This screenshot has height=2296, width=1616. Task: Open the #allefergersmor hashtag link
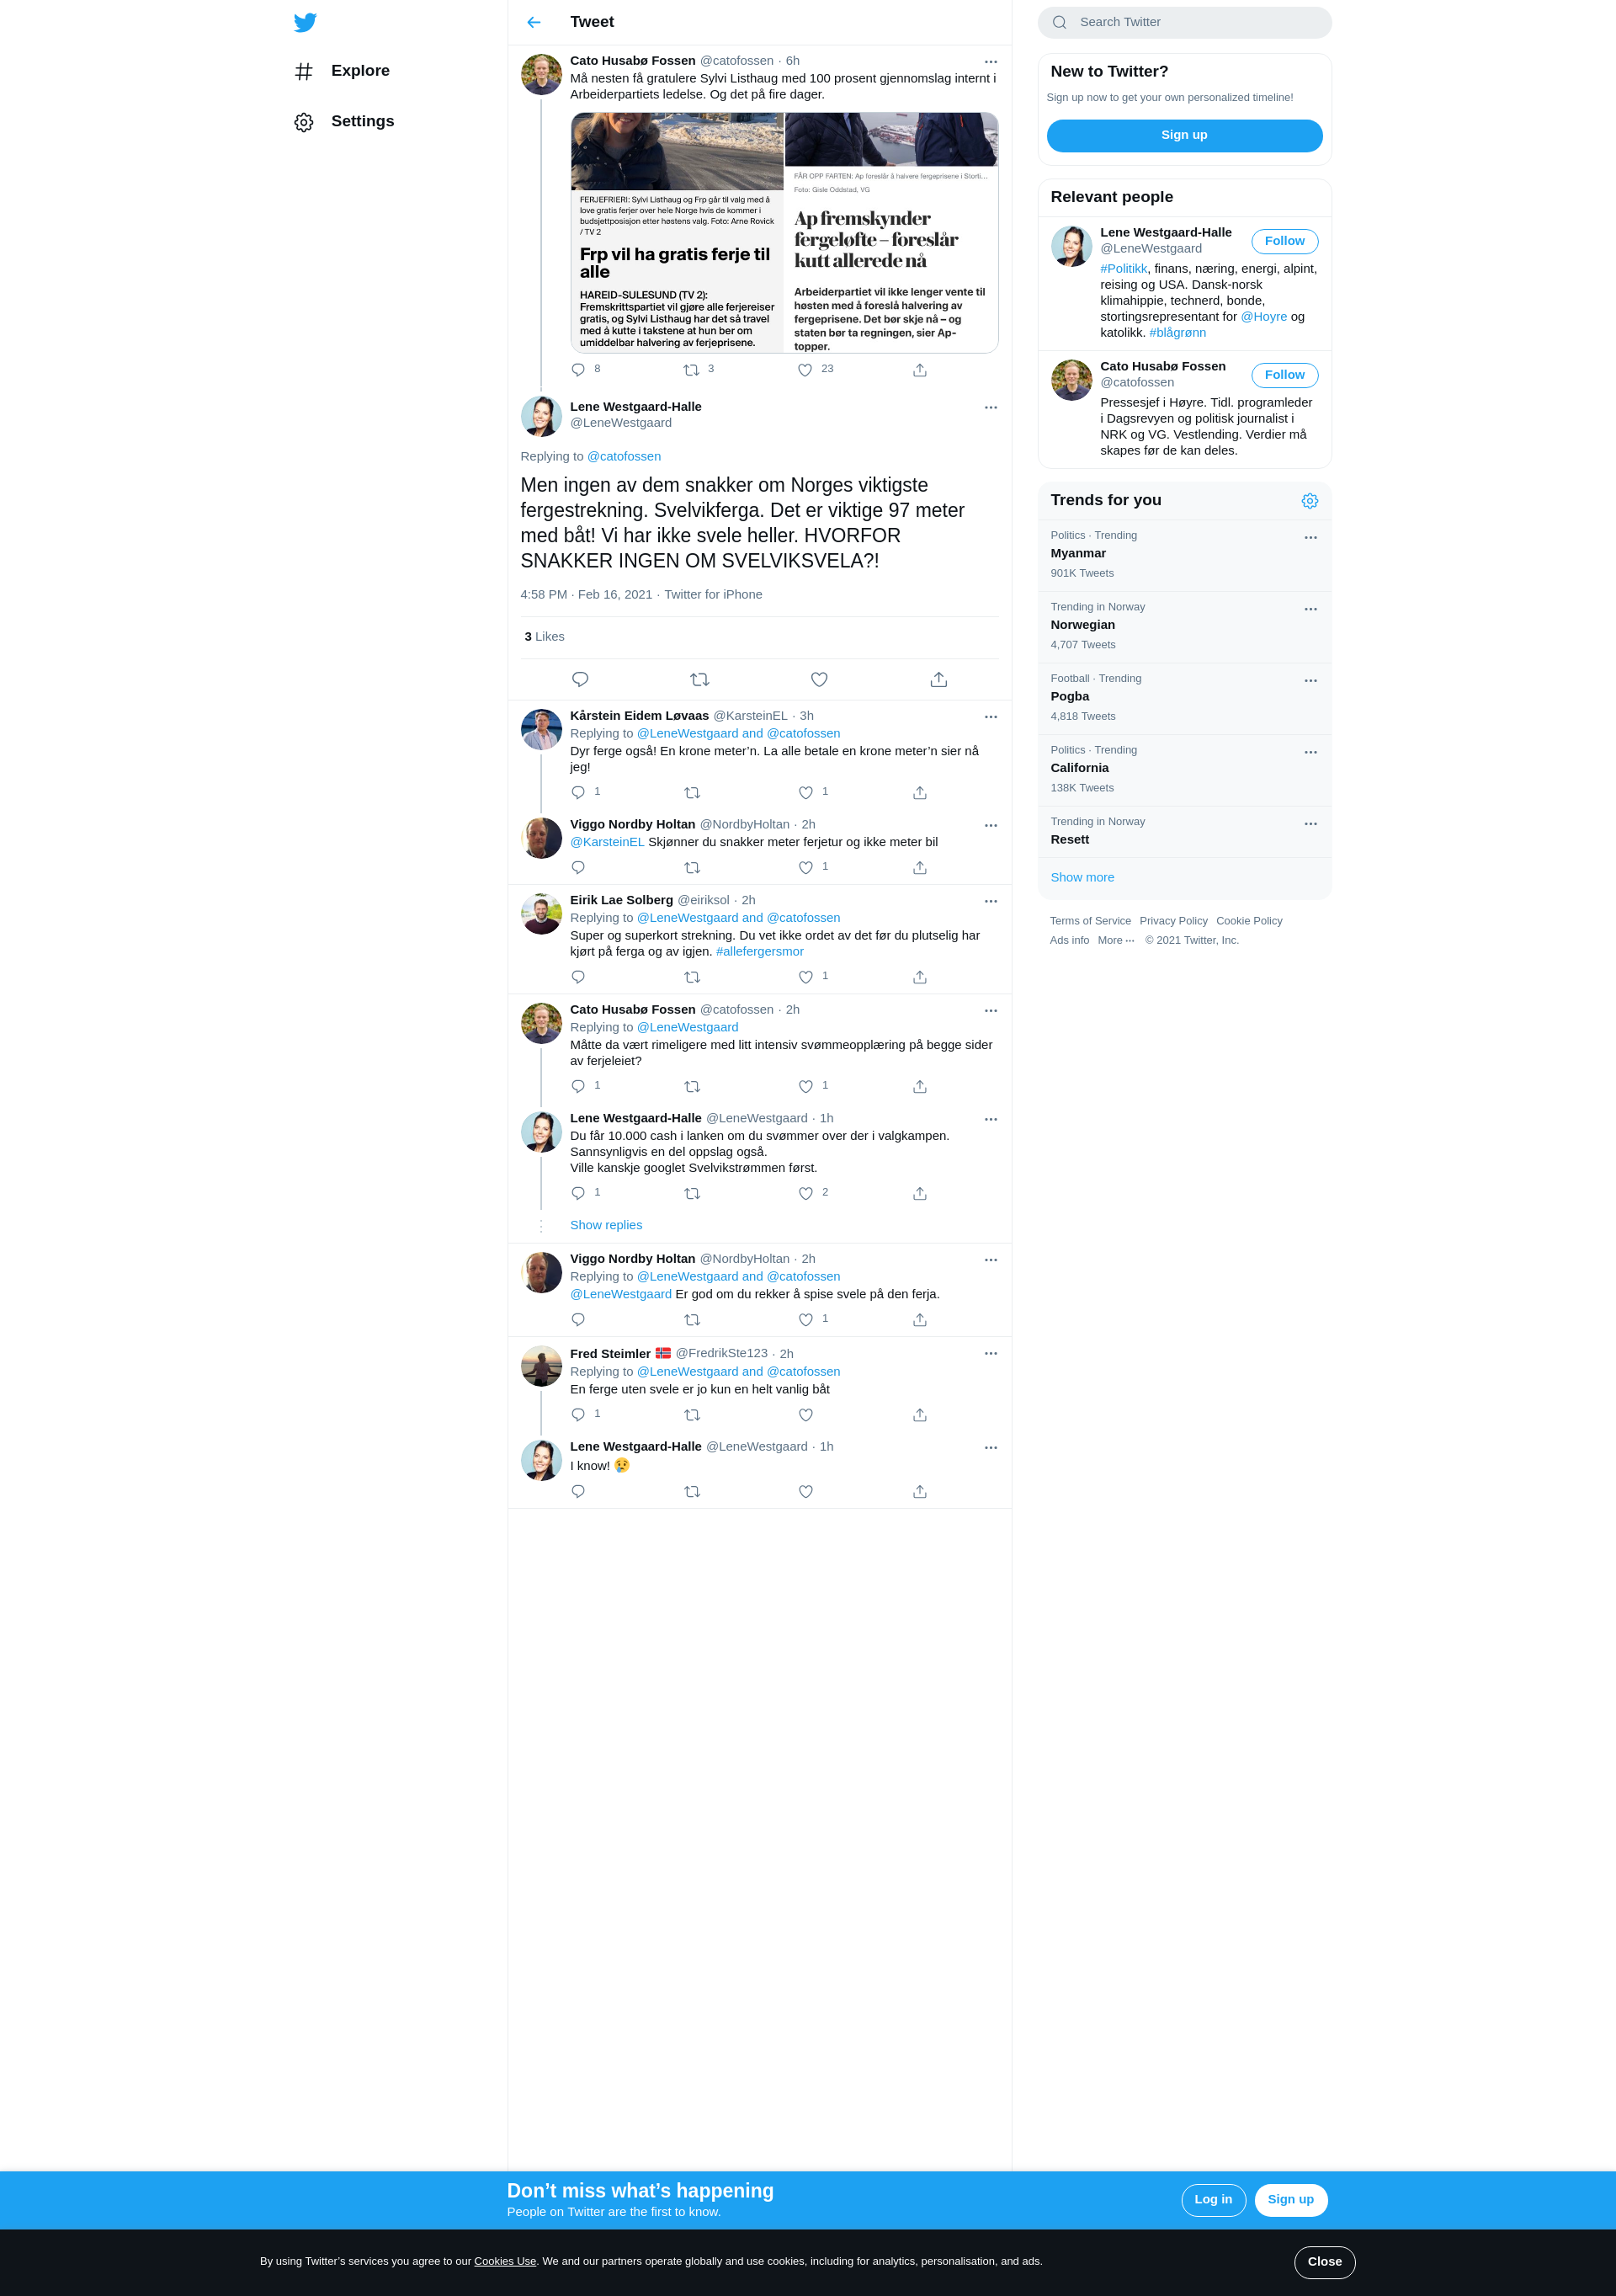pyautogui.click(x=759, y=952)
